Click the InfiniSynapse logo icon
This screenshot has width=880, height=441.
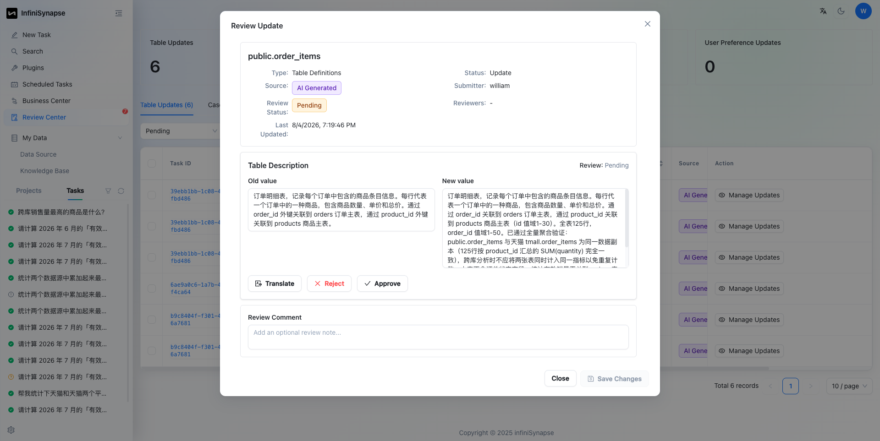[12, 13]
